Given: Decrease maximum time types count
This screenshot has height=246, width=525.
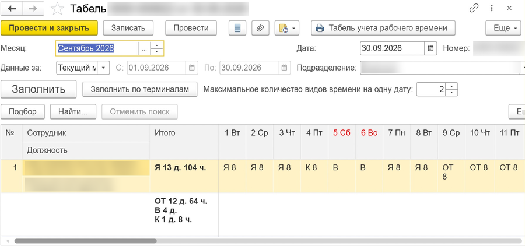Looking at the screenshot, I should point(452,93).
